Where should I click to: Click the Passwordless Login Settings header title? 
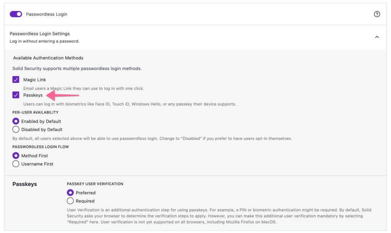[x=40, y=34]
